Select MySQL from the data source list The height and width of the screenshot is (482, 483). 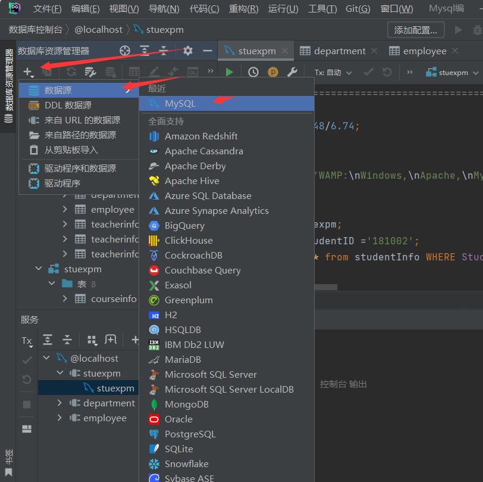click(180, 104)
